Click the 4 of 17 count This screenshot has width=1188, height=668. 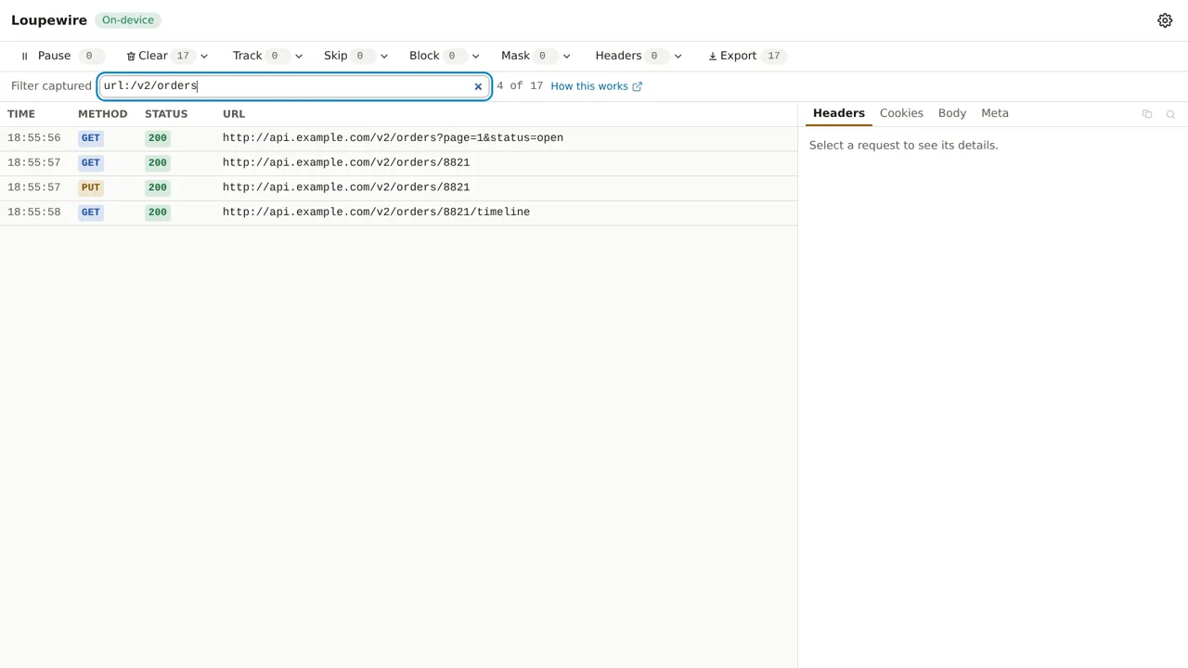click(520, 86)
